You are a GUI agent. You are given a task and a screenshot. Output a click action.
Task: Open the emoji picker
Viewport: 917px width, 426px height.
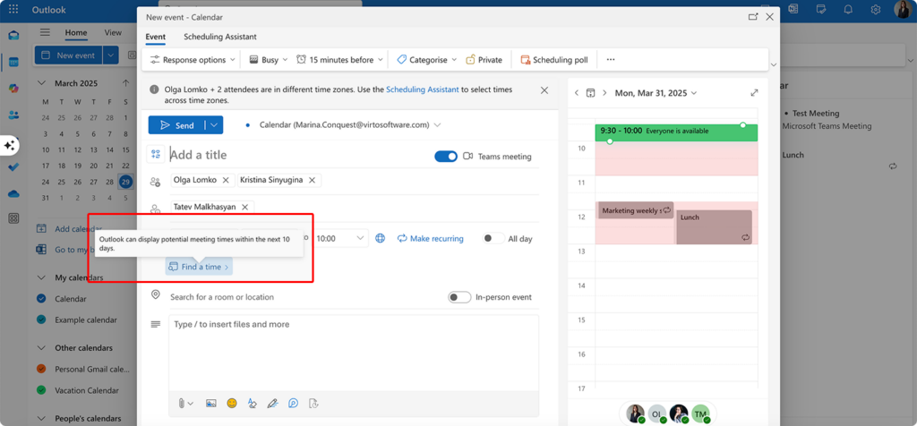(x=232, y=404)
